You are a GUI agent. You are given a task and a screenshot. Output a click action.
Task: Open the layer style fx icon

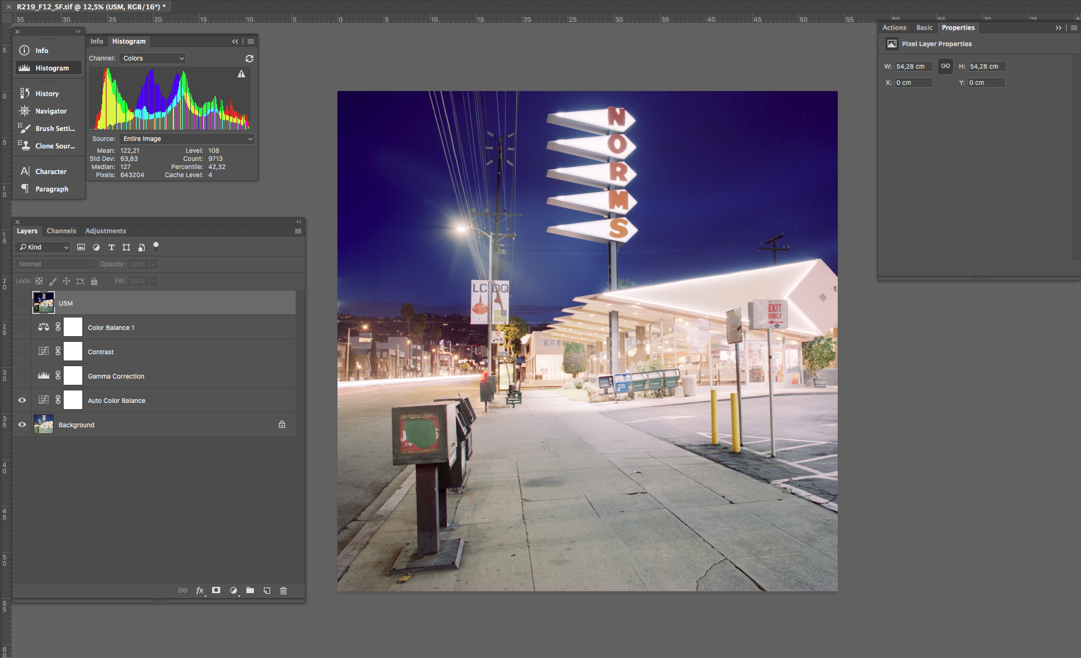200,591
